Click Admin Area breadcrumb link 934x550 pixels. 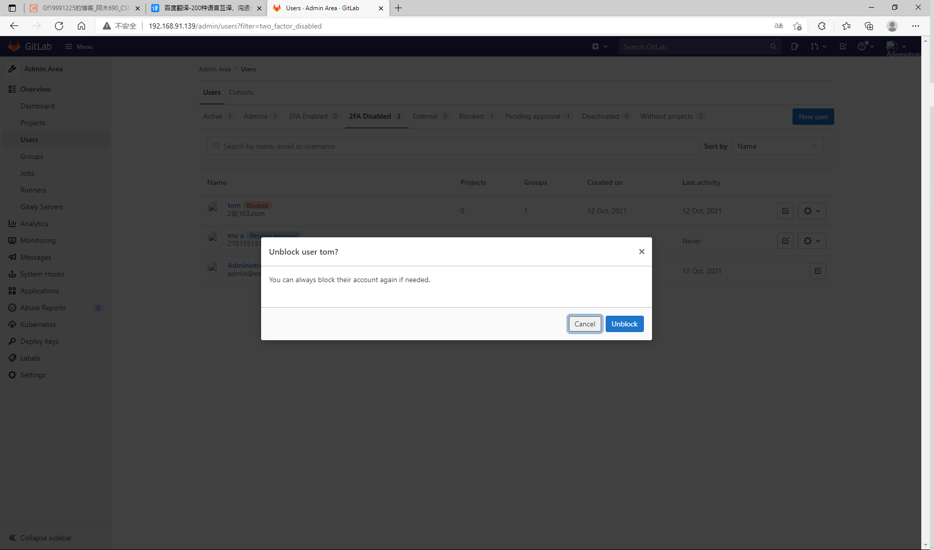[x=214, y=69]
